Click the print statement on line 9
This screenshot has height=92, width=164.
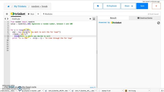tap(42, 38)
